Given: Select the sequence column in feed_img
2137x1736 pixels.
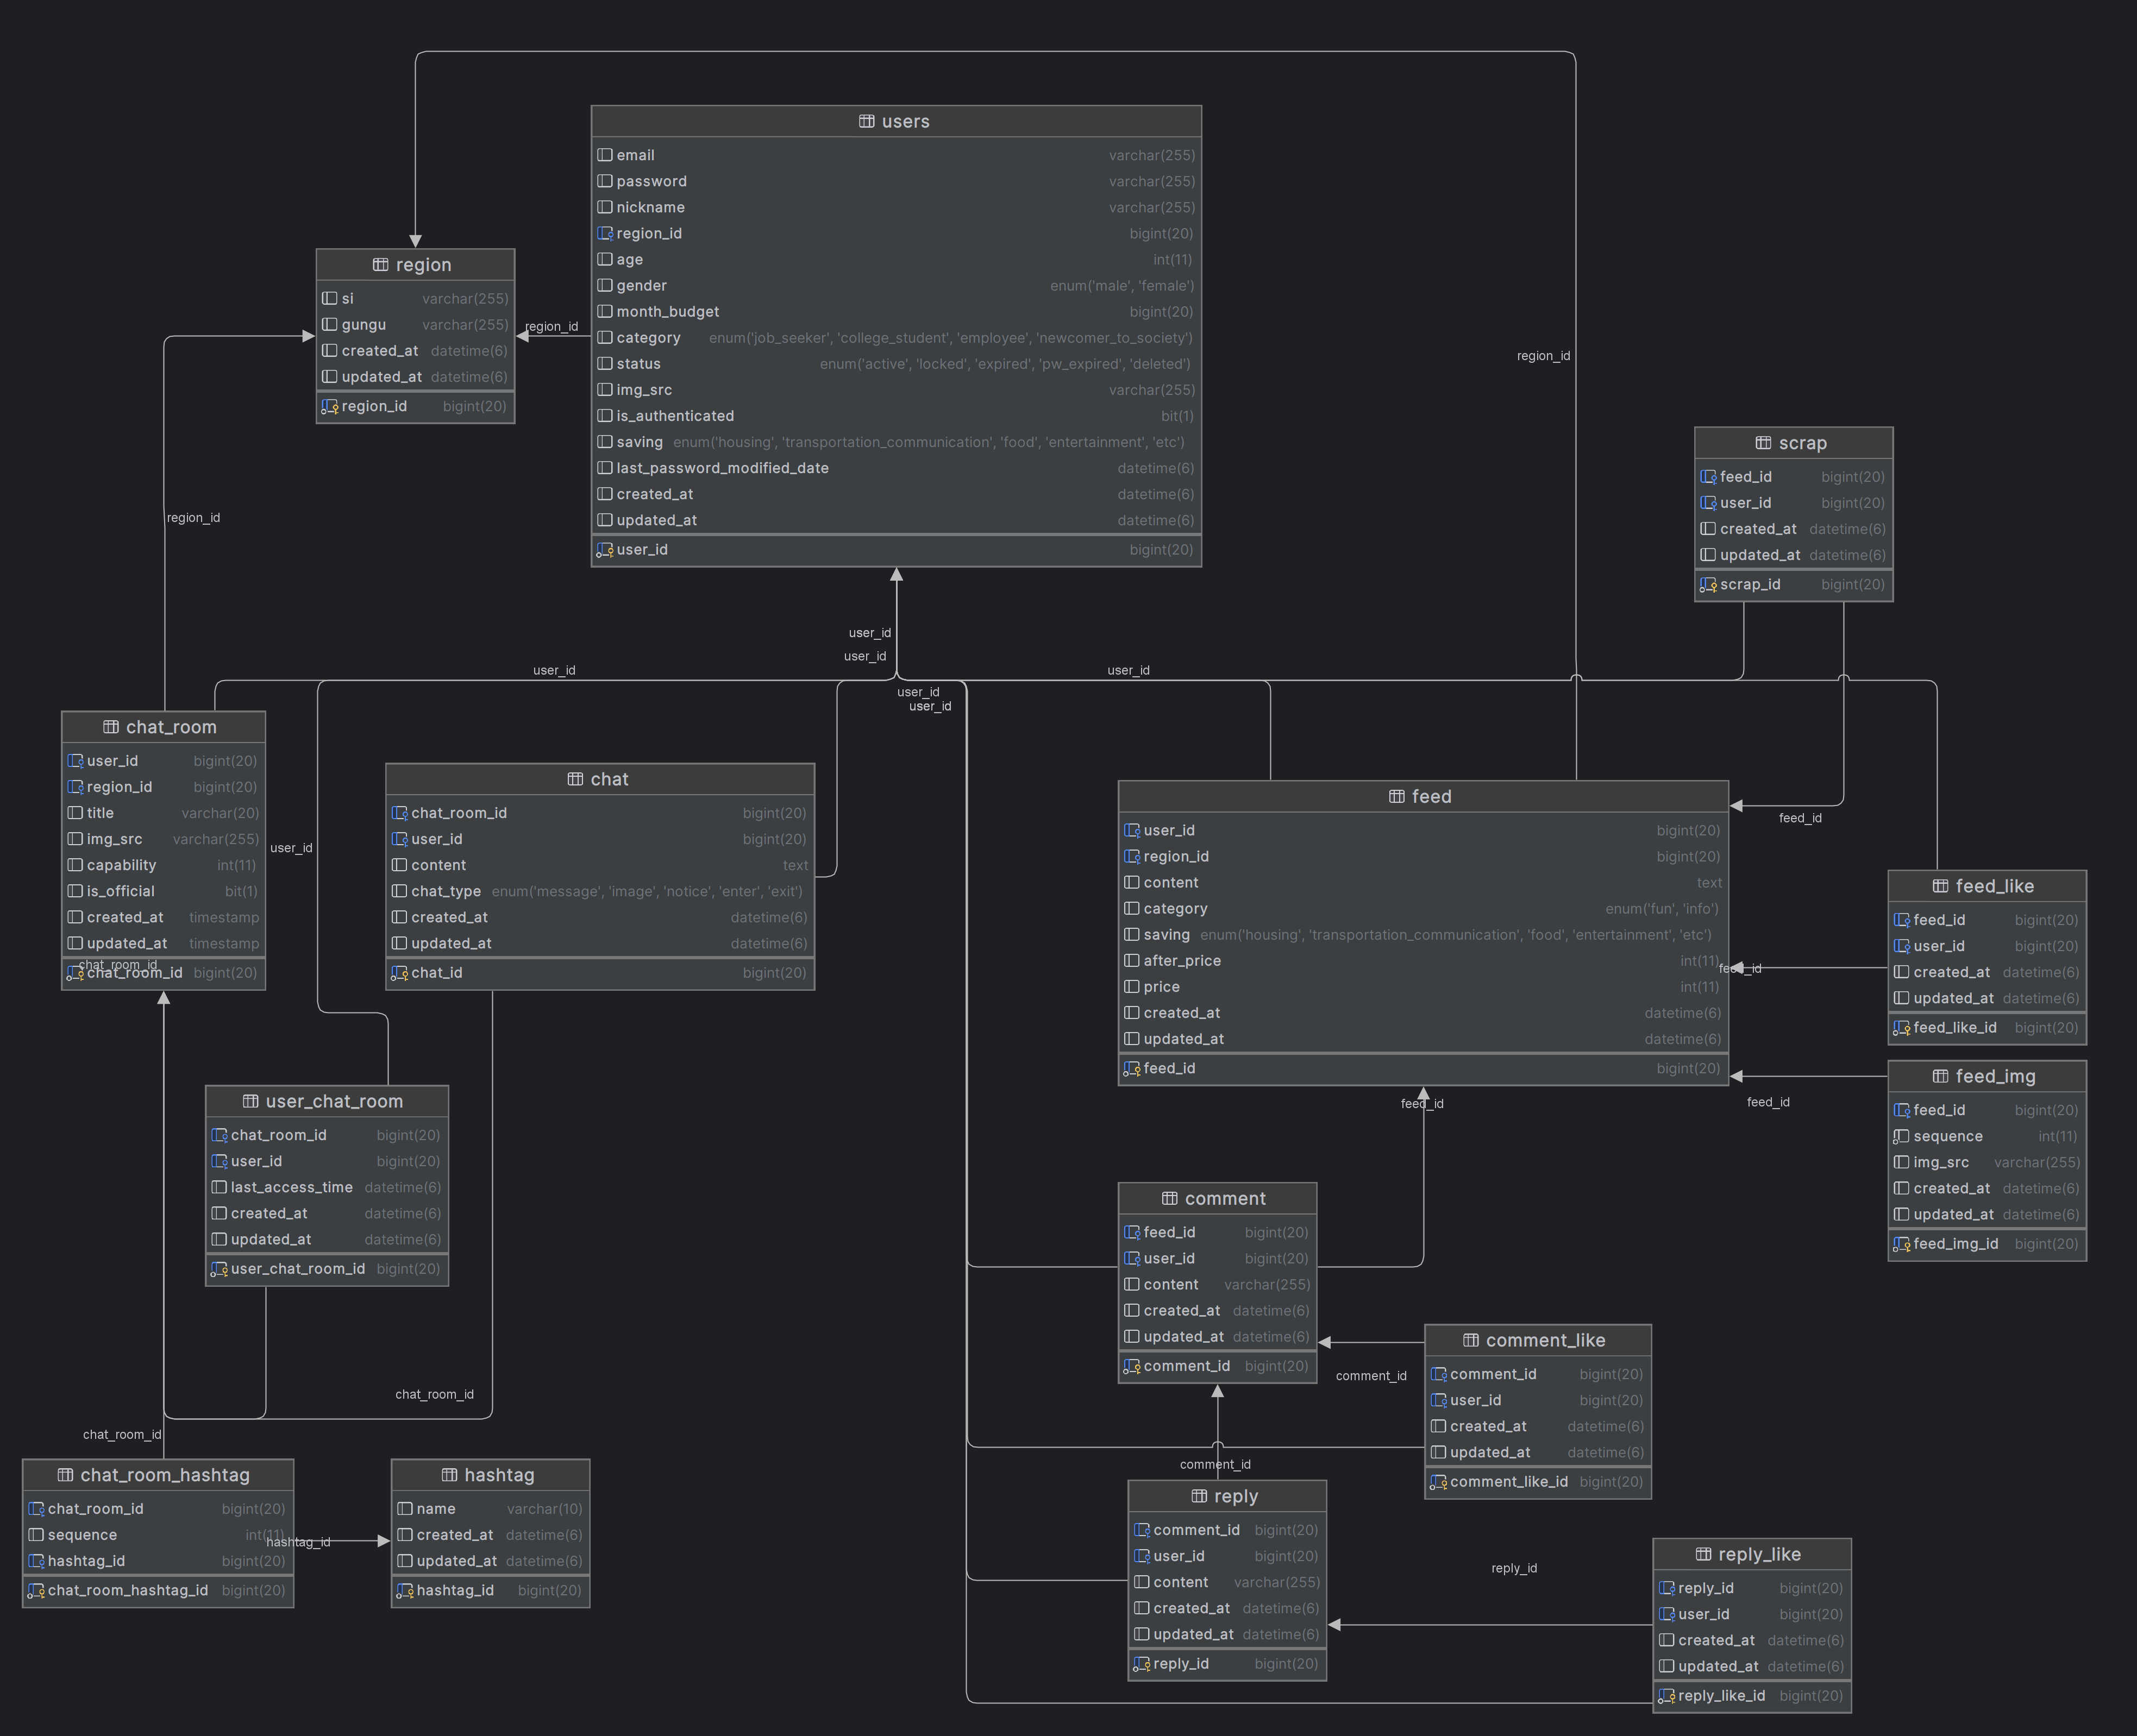Looking at the screenshot, I should point(1987,1136).
